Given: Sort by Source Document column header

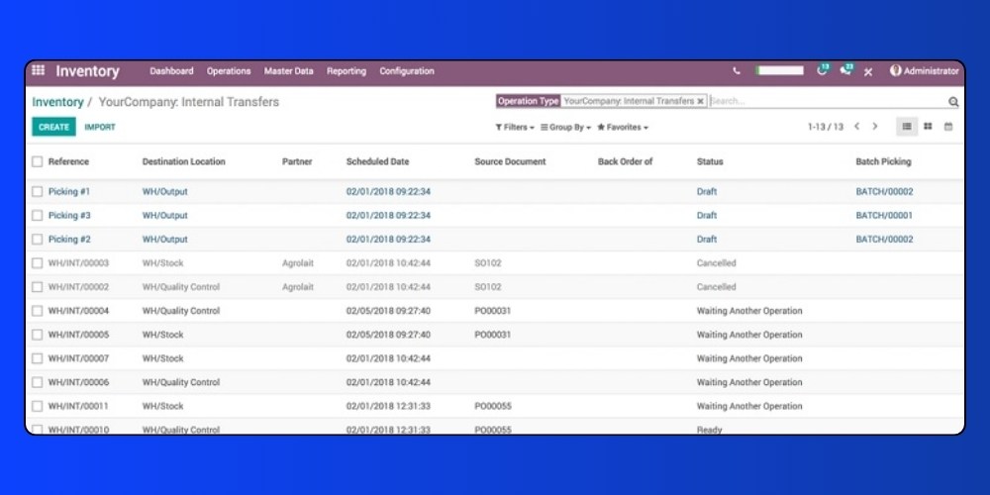Looking at the screenshot, I should coord(510,161).
